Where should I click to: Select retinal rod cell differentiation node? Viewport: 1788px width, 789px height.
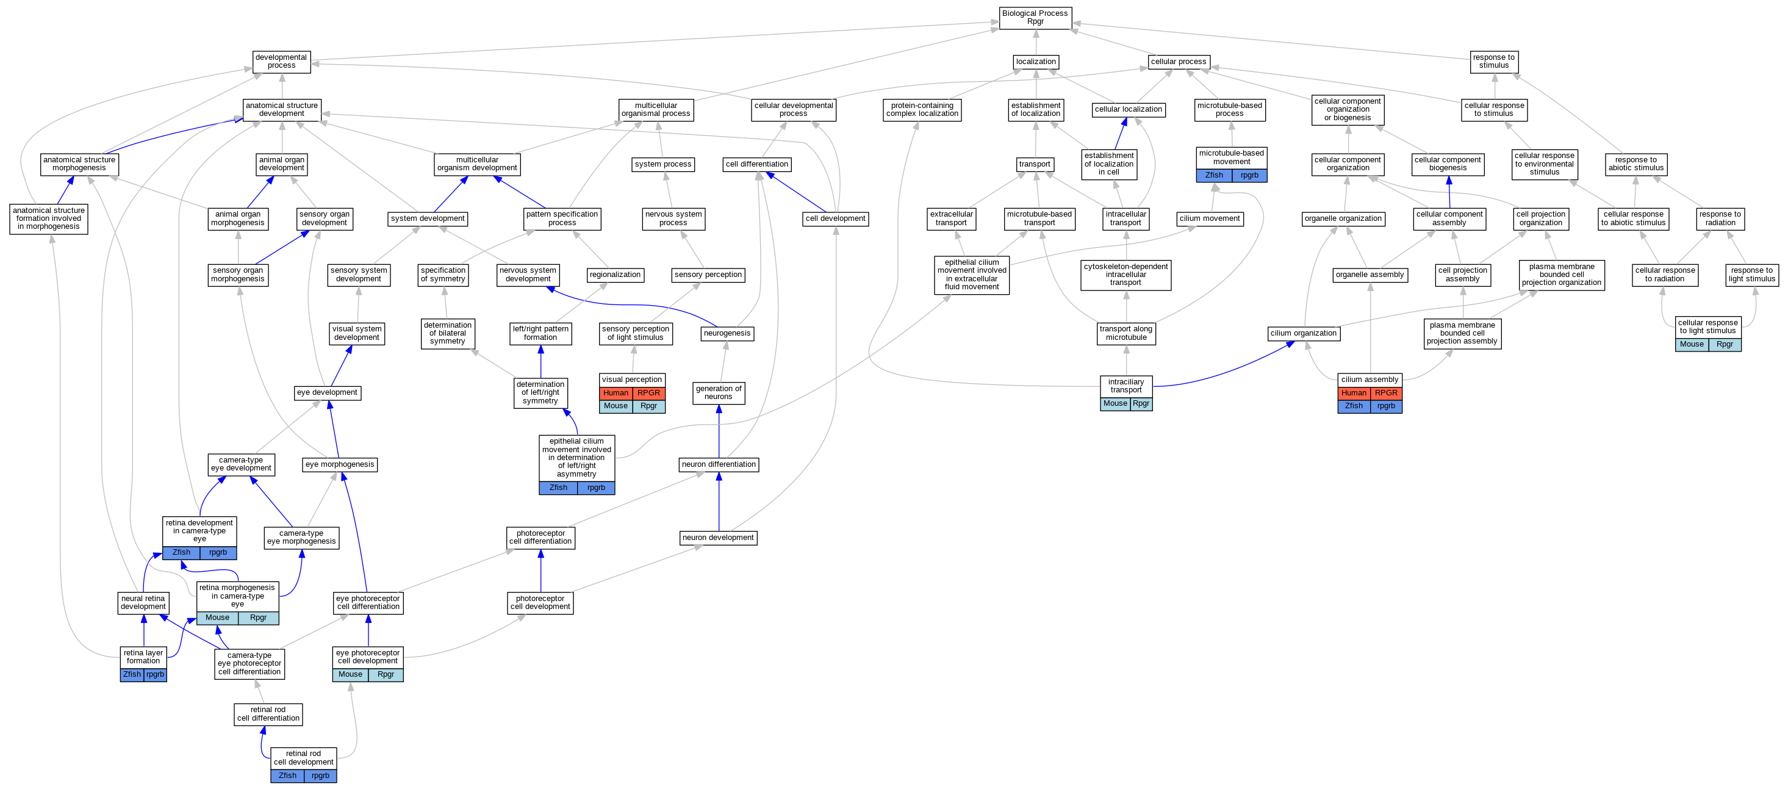pyautogui.click(x=268, y=715)
